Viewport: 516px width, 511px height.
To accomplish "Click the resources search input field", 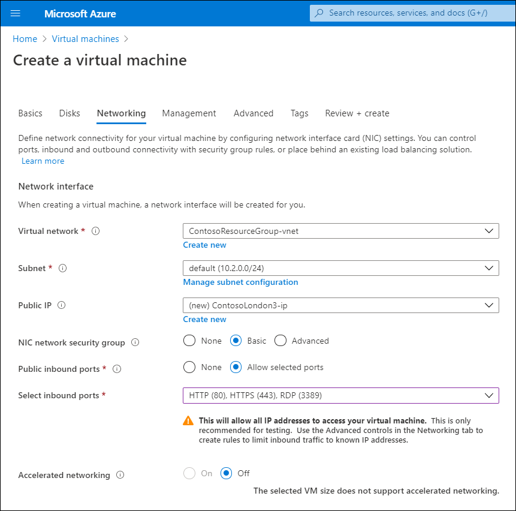I will (414, 13).
